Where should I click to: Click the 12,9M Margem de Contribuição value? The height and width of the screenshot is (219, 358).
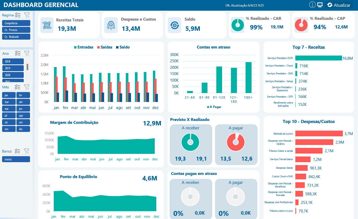pyautogui.click(x=152, y=123)
